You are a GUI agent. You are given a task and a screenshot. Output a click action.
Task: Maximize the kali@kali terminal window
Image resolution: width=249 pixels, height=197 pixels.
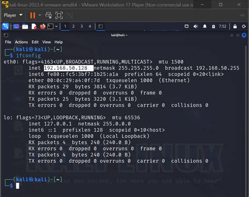238,35
